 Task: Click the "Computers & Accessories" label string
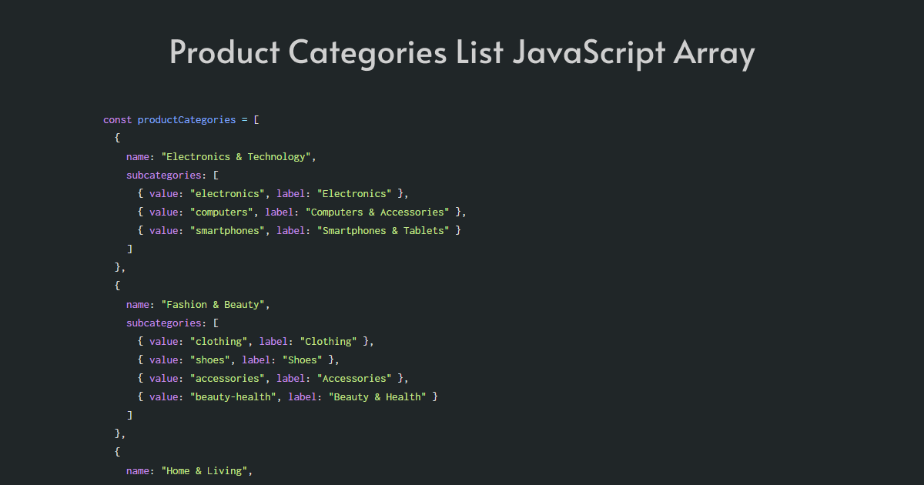pyautogui.click(x=377, y=212)
